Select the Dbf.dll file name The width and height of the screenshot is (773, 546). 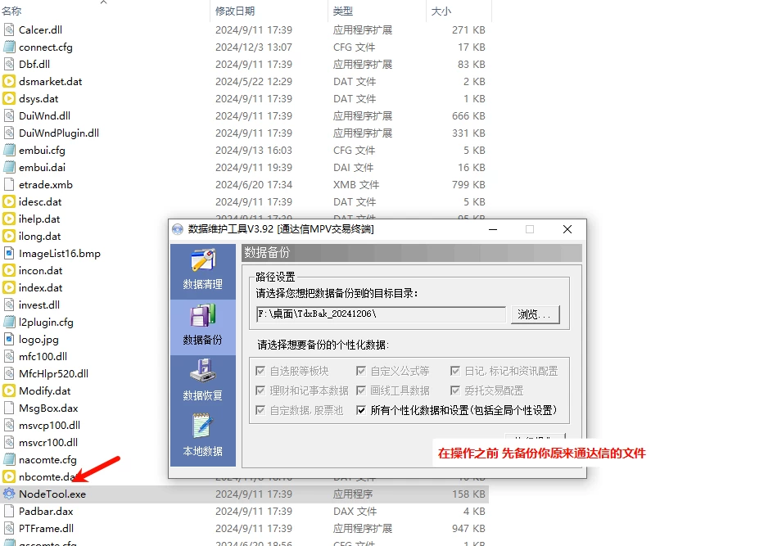coord(34,64)
